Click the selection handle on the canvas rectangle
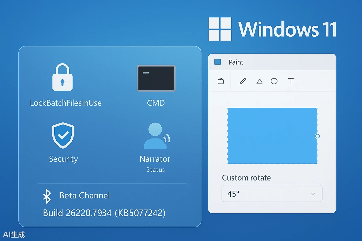This screenshot has width=362, height=241. point(317,136)
